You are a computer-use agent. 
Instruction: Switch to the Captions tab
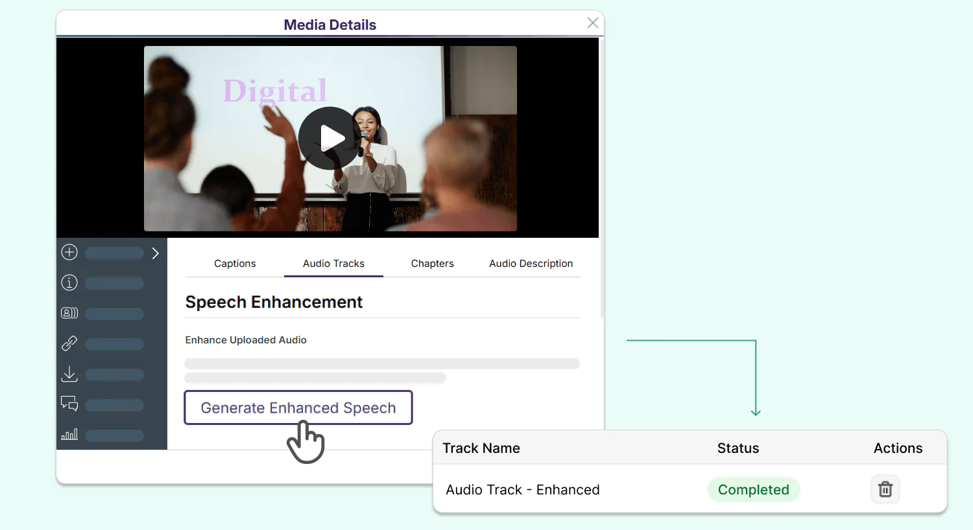(235, 263)
